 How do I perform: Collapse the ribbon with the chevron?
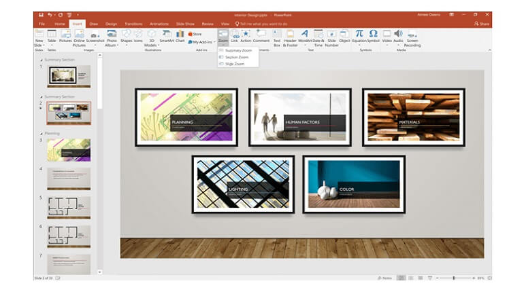[x=489, y=50]
